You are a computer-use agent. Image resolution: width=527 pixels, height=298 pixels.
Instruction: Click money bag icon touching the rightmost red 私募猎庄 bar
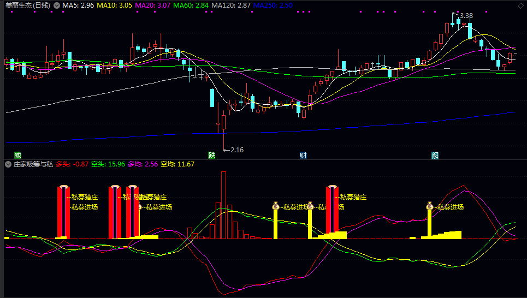tap(310, 206)
